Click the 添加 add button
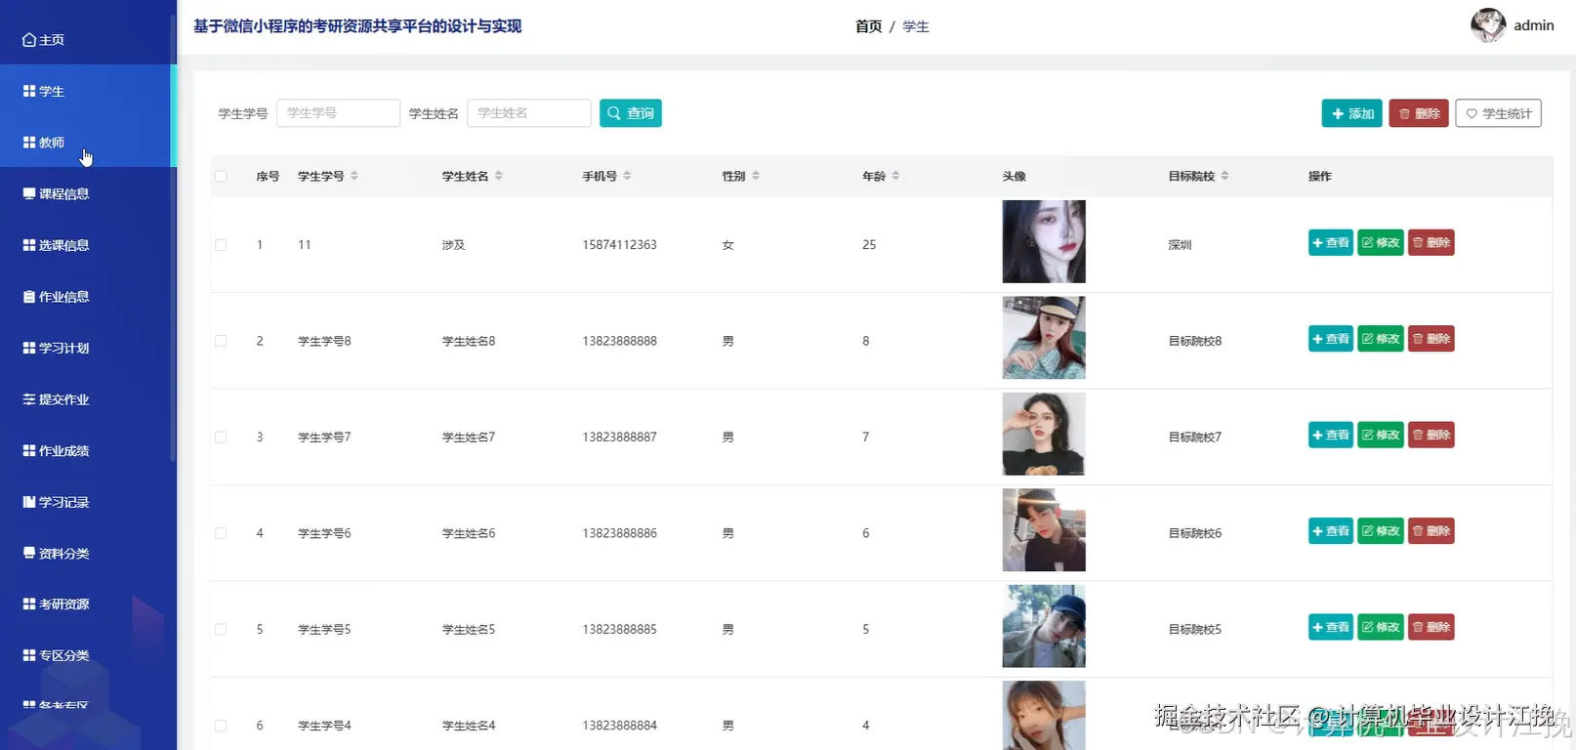Viewport: 1576px width, 750px height. pyautogui.click(x=1352, y=113)
